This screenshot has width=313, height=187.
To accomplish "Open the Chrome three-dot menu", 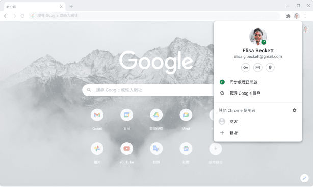I will pyautogui.click(x=305, y=16).
